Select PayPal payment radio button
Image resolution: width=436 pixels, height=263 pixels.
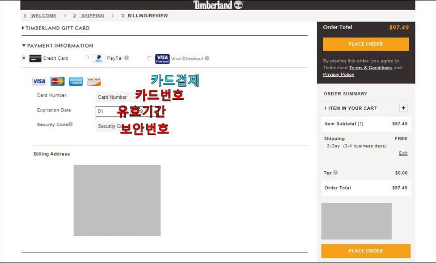click(87, 58)
